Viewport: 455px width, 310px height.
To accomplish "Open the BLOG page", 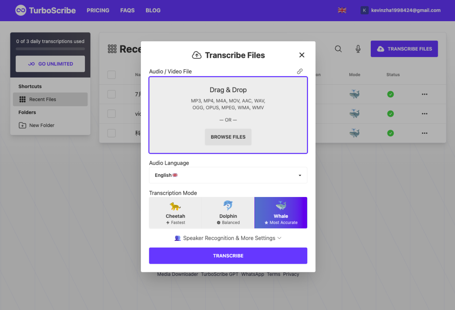I will click(153, 10).
